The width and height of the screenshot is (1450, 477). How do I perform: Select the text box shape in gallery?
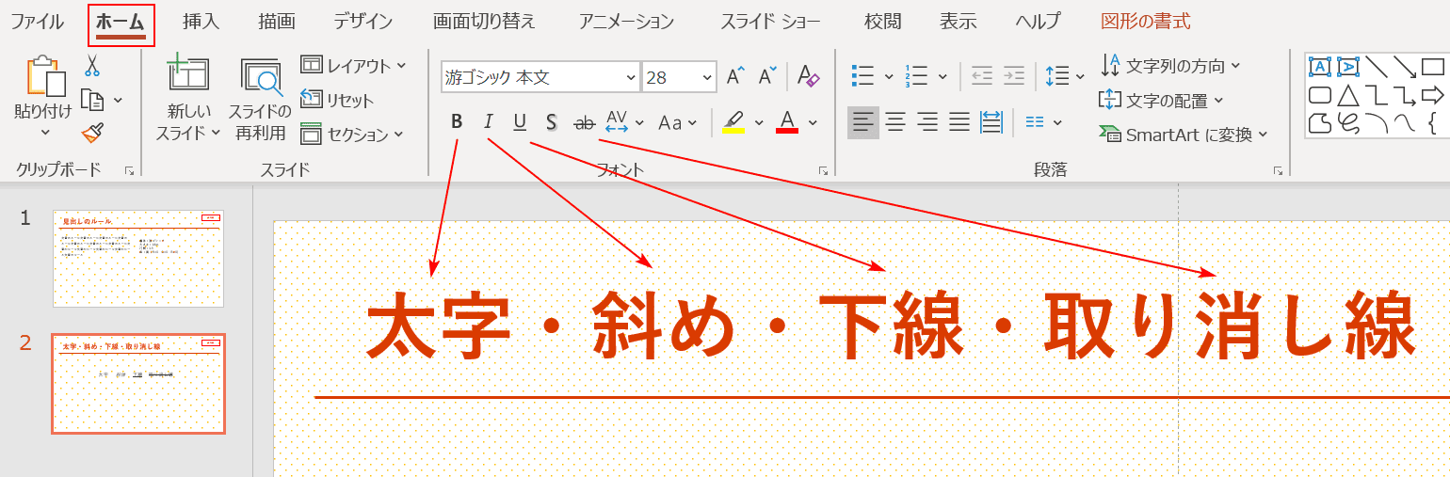pyautogui.click(x=1320, y=67)
